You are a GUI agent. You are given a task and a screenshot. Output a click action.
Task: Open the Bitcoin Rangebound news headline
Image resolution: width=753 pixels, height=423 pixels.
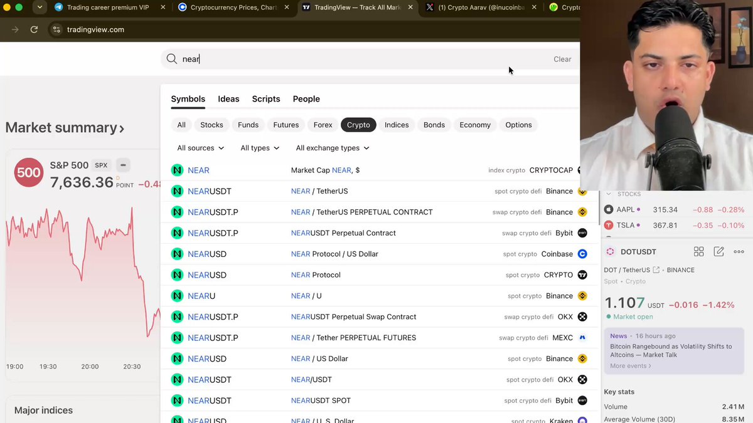pos(671,350)
